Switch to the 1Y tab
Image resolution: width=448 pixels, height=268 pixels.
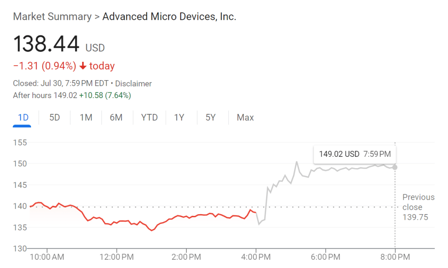[x=179, y=117]
